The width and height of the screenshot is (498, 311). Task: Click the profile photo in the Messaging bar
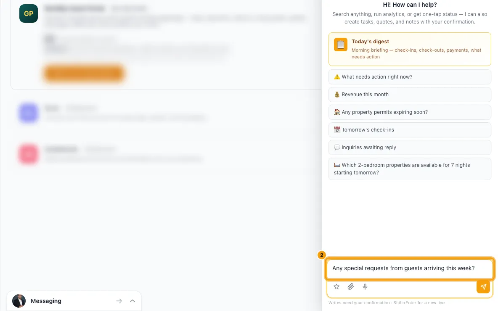(19, 301)
